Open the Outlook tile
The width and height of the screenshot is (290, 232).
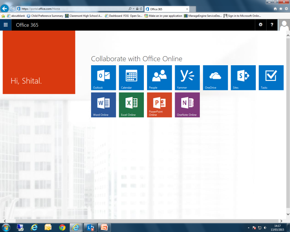point(103,77)
